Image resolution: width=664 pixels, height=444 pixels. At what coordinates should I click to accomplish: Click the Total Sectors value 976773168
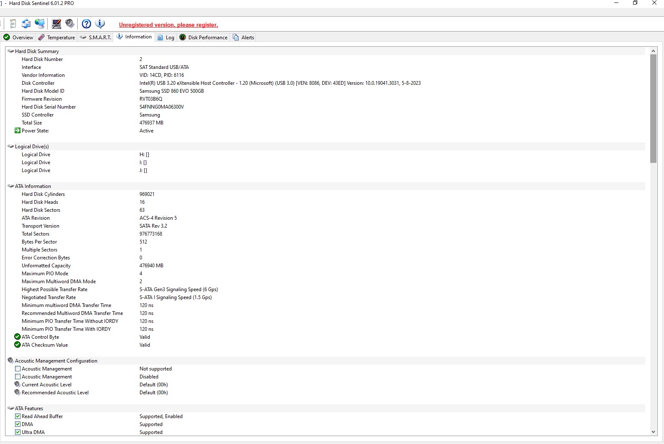coord(151,234)
